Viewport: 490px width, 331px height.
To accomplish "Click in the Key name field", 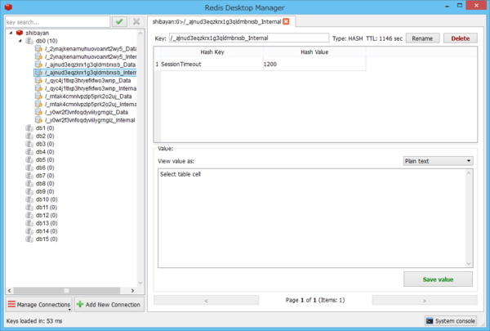I will pyautogui.click(x=249, y=38).
